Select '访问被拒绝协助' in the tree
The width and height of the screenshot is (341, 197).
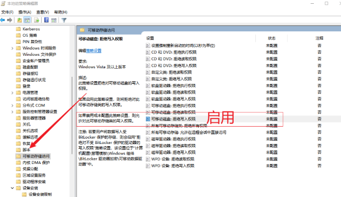tap(36, 99)
